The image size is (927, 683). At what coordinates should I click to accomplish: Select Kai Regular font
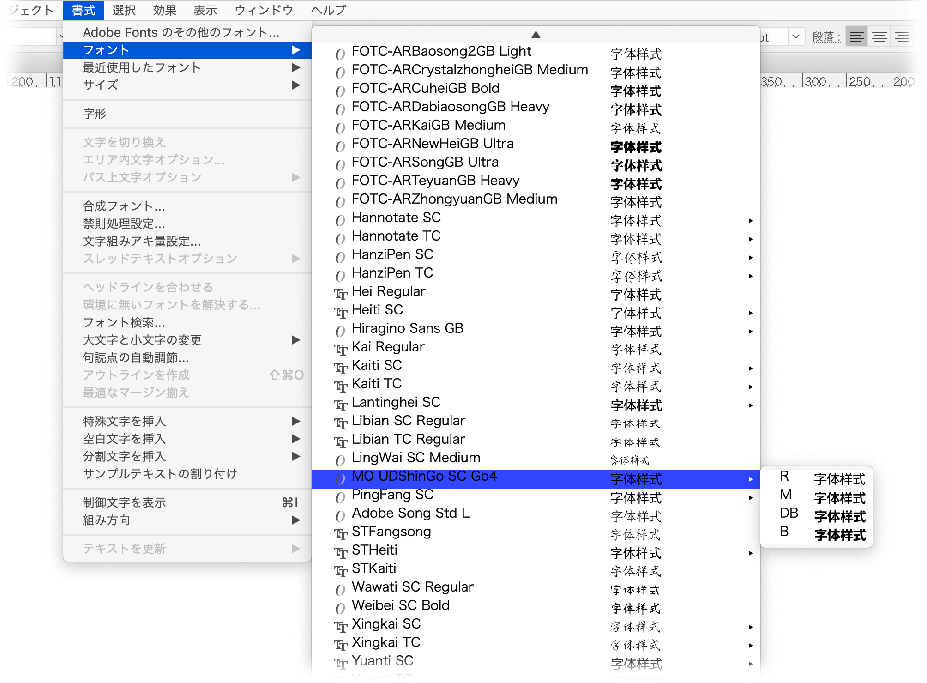coord(536,349)
